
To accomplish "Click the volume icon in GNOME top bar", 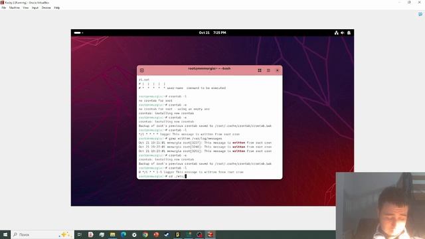I will coord(343,33).
